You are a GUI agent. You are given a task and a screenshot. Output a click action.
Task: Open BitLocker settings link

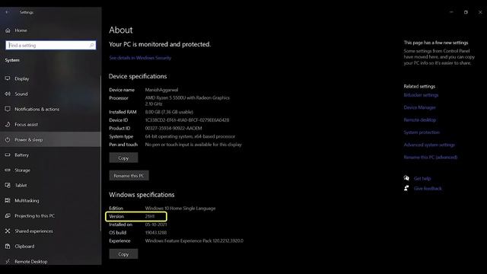point(421,95)
